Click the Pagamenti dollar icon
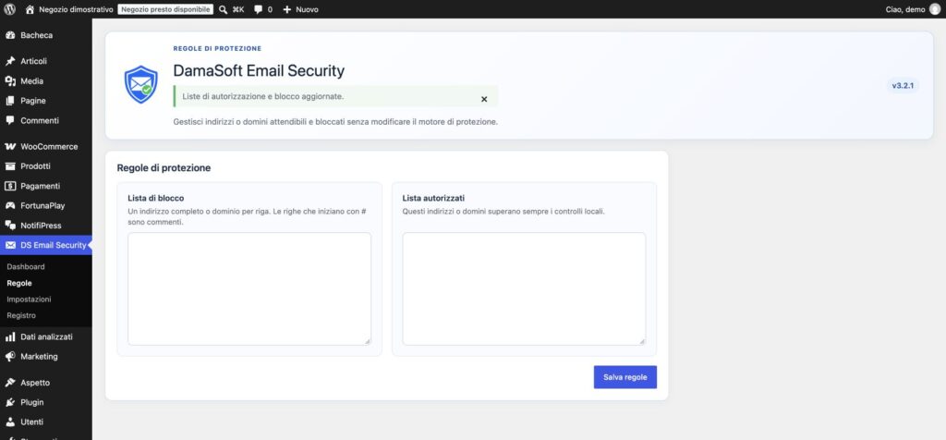This screenshot has height=440, width=946. (x=10, y=186)
